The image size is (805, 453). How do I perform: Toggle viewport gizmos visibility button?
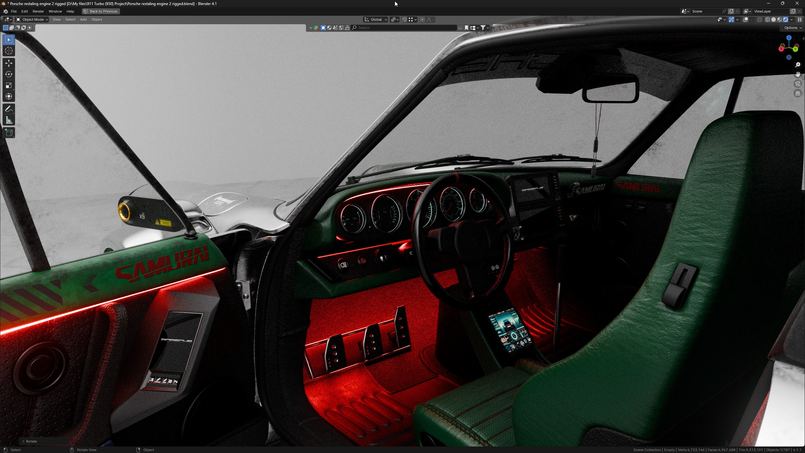click(731, 20)
